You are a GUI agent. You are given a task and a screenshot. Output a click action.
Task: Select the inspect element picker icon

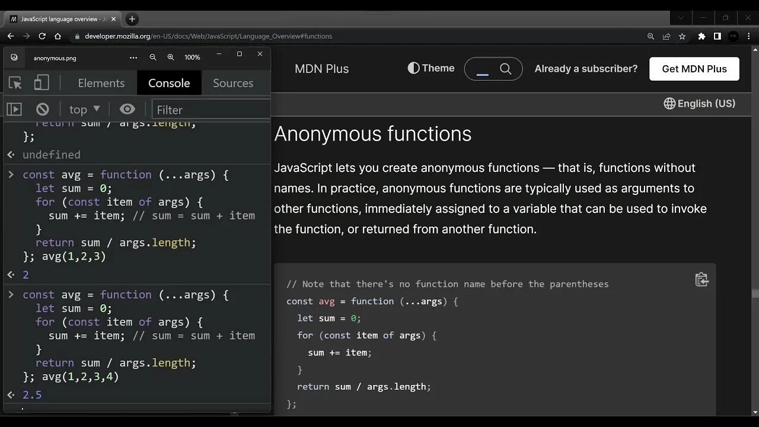click(x=15, y=83)
